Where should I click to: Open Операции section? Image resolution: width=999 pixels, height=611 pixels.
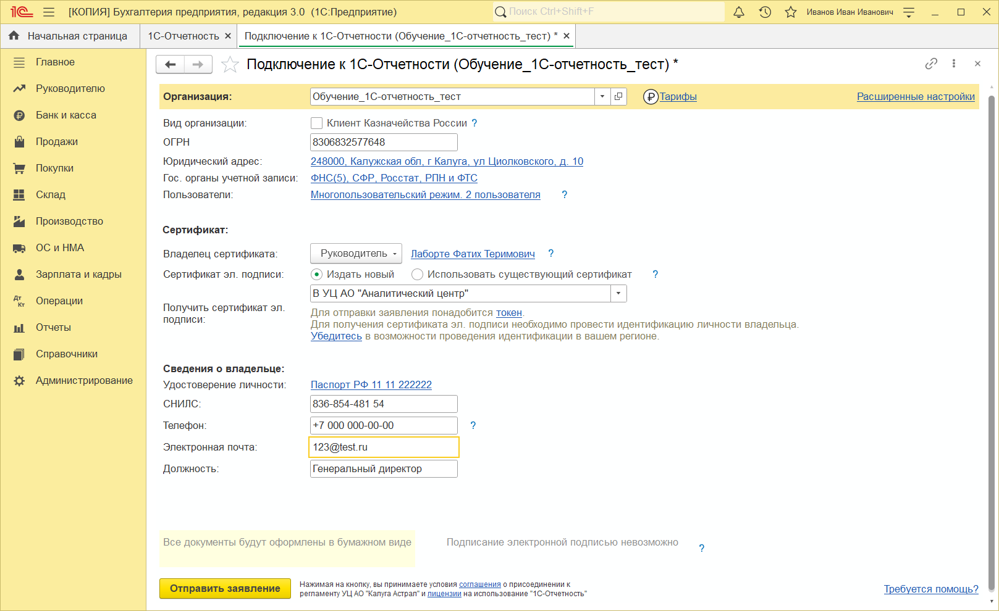coord(73,301)
